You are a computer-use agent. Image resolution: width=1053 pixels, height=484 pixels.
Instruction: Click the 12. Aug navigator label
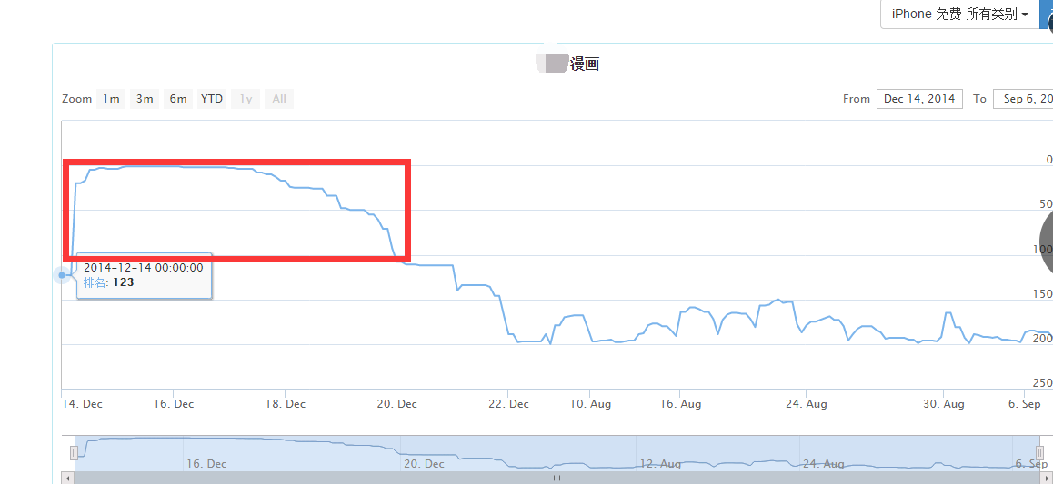coord(661,464)
